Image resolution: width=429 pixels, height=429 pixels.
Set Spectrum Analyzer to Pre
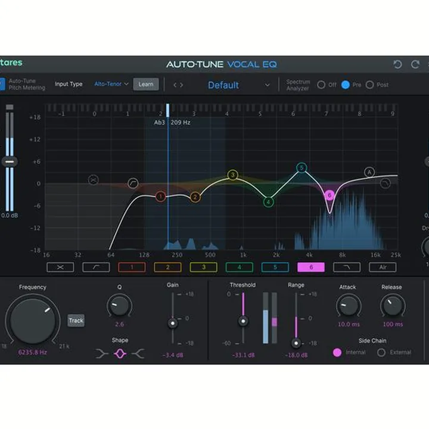[x=346, y=85]
